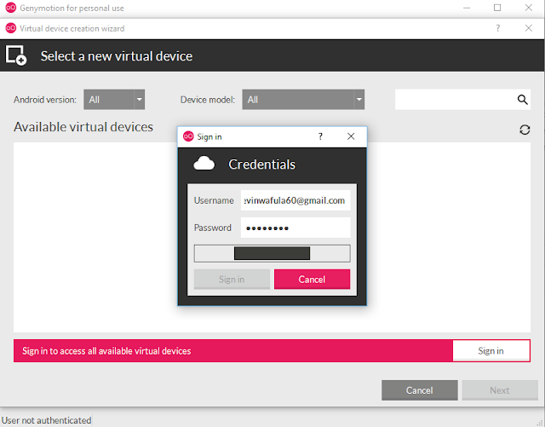Click the cloud icon in Credentials header
The image size is (545, 427).
pos(204,164)
